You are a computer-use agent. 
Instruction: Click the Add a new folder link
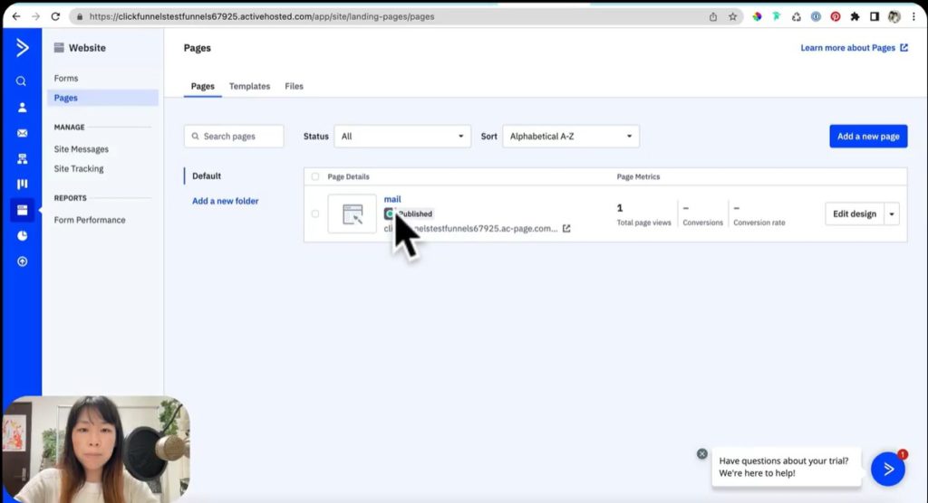point(225,201)
